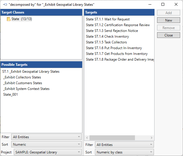The width and height of the screenshot is (183, 156).
Task: Select State_001 in Possible Targets
Action: 11,95
